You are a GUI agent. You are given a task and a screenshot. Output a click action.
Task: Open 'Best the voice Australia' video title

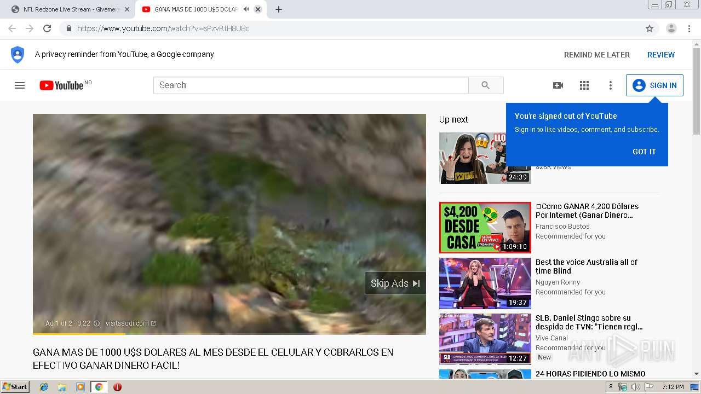coord(587,266)
